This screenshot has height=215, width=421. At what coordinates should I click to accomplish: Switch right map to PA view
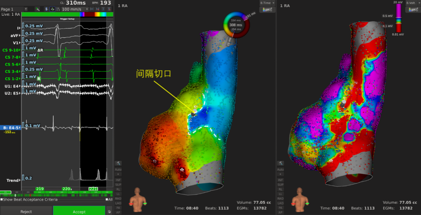pyautogui.click(x=280, y=208)
